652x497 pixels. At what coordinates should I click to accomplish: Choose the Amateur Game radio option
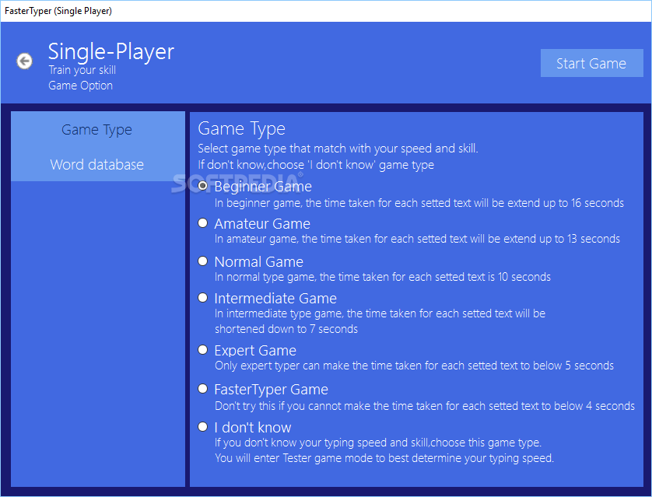(x=203, y=223)
